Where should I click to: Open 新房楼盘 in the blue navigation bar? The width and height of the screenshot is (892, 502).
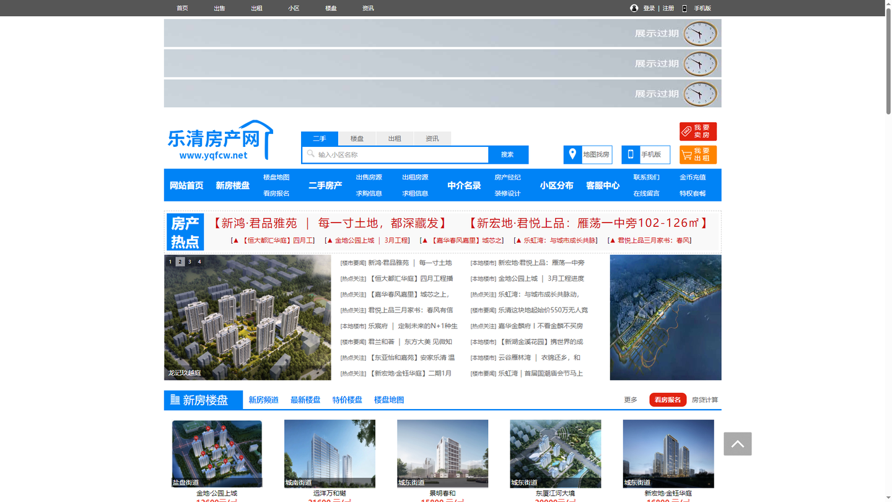pyautogui.click(x=233, y=185)
